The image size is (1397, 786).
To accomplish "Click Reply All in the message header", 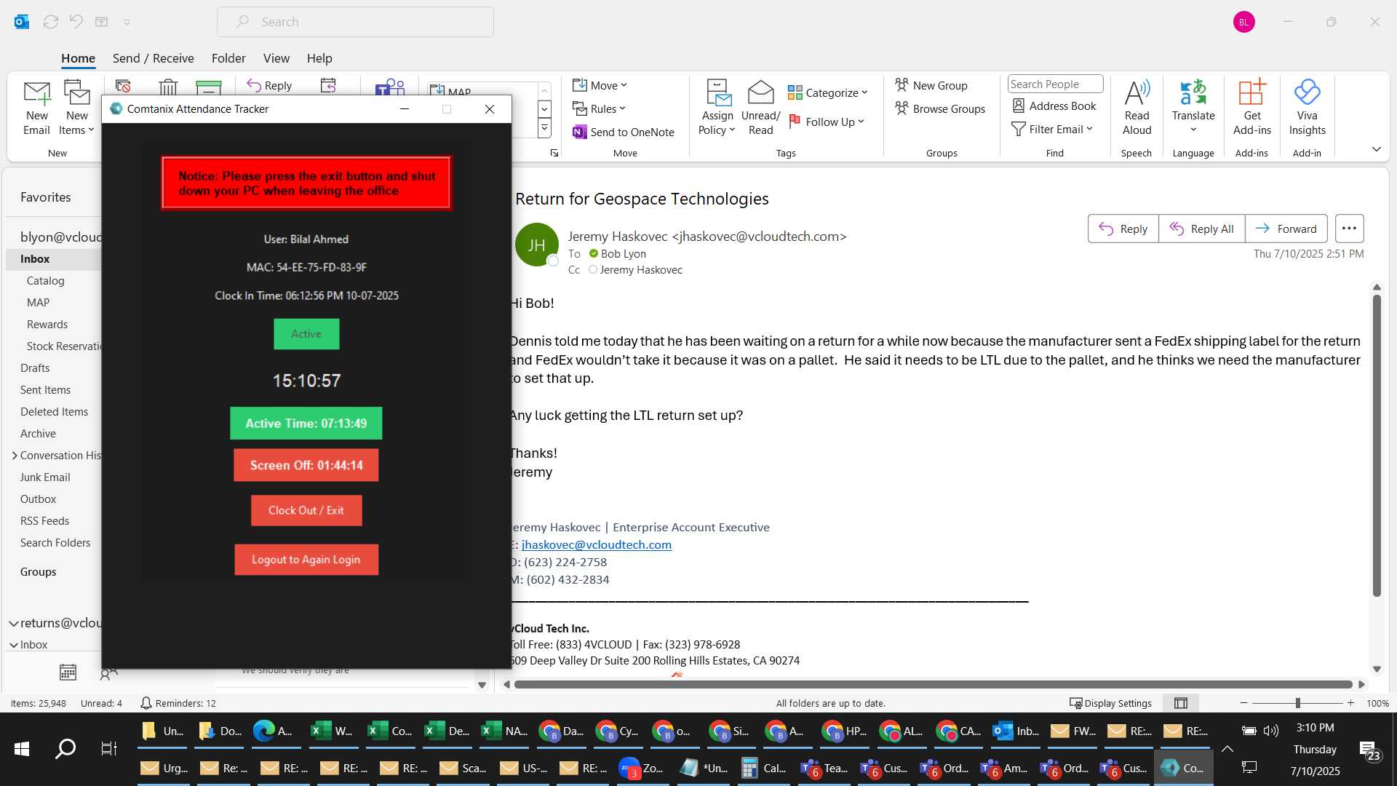I will pyautogui.click(x=1202, y=229).
